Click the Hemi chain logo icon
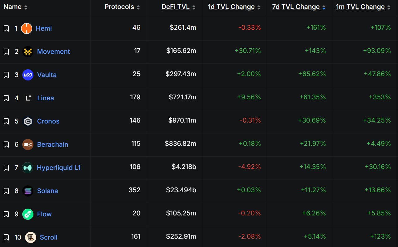The height and width of the screenshot is (247, 398). 27,28
